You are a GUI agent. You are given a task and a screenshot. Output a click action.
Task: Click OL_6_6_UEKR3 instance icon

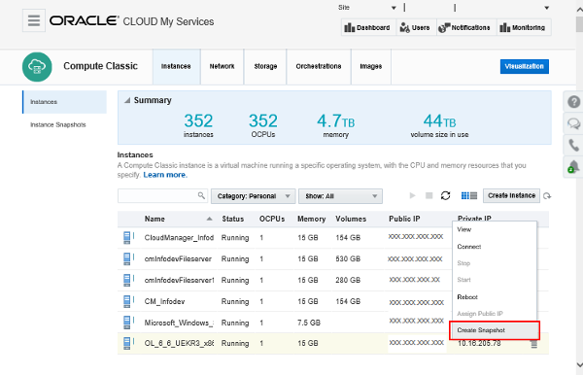(127, 343)
